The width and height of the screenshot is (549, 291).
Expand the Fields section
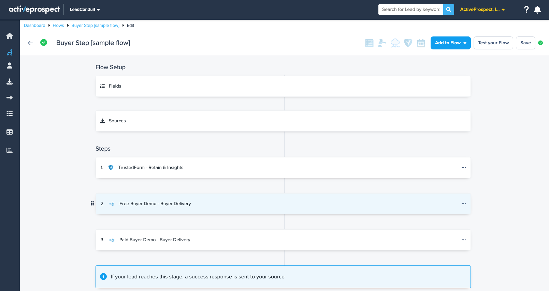coord(283,86)
